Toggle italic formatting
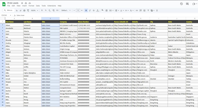Screen dimensions: 198x108 coord(90,11)
